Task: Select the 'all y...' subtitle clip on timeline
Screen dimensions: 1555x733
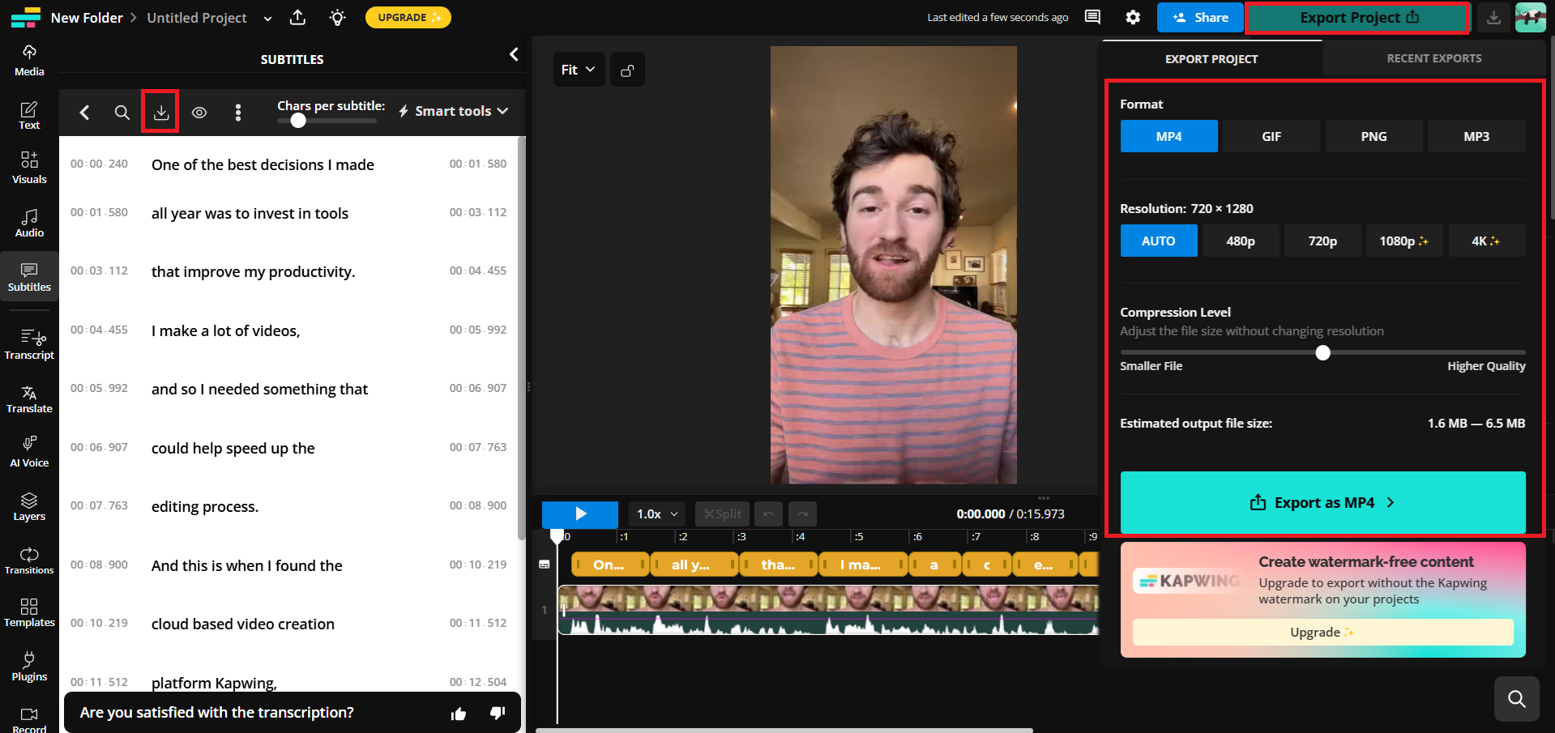Action: tap(693, 565)
